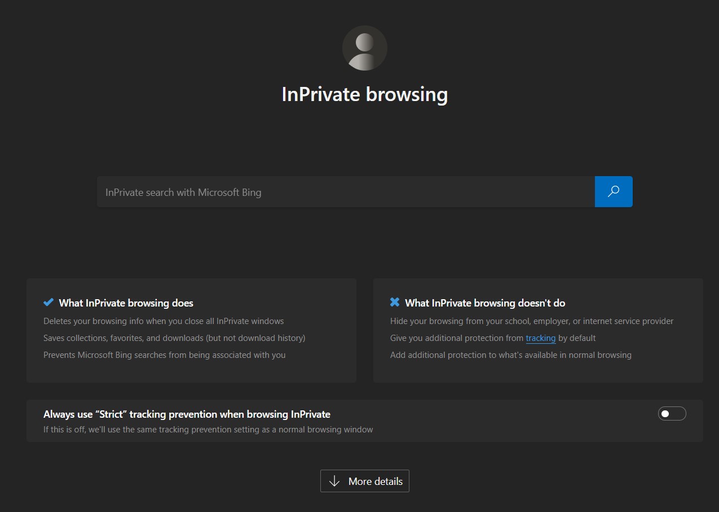Click the InPrivate profile avatar icon
This screenshot has height=512, width=719.
click(x=364, y=48)
